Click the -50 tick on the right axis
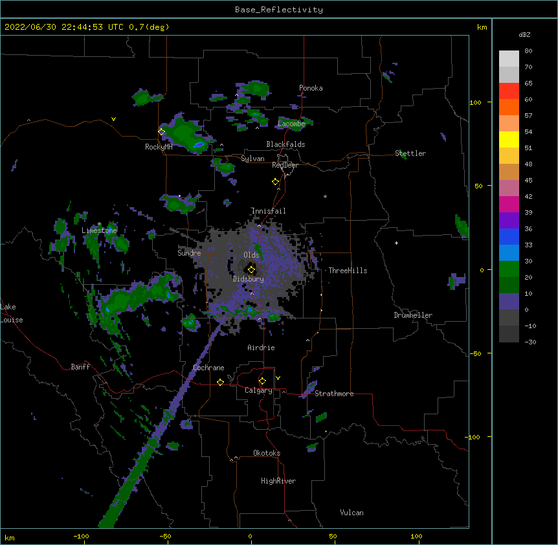The image size is (558, 545). 475,353
